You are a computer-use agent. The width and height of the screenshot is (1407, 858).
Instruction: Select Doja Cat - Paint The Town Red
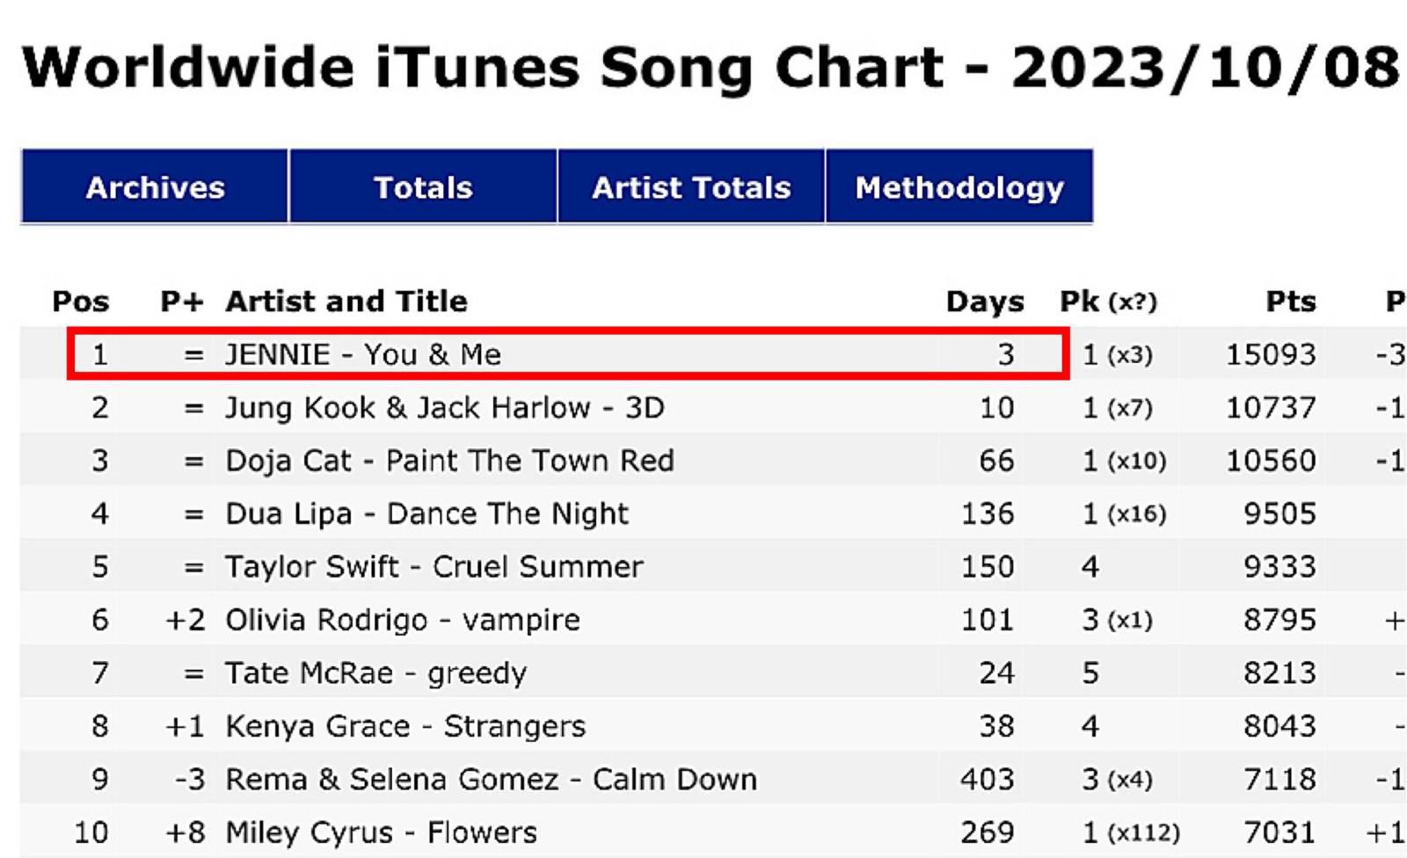tap(449, 461)
